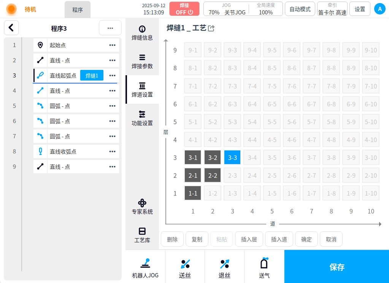The image size is (389, 283).
Task: Expand the options for 直线收弧点 row
Action: click(112, 152)
